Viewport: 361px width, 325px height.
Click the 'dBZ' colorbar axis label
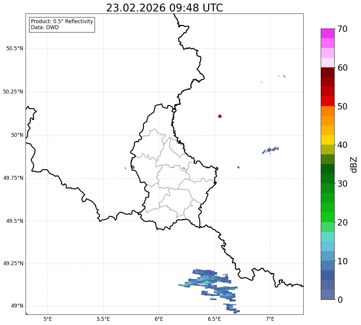coord(354,164)
